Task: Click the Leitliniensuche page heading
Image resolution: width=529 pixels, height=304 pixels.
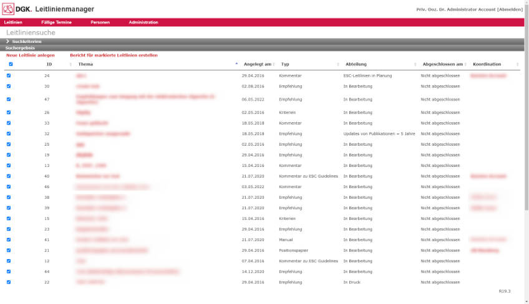Action: tap(31, 32)
